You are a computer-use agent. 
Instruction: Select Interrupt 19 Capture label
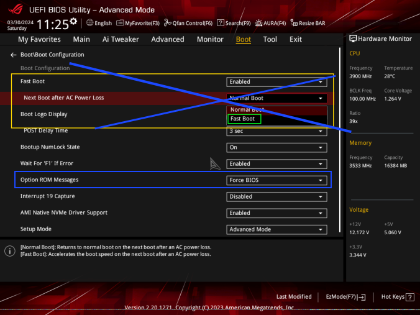point(47,196)
